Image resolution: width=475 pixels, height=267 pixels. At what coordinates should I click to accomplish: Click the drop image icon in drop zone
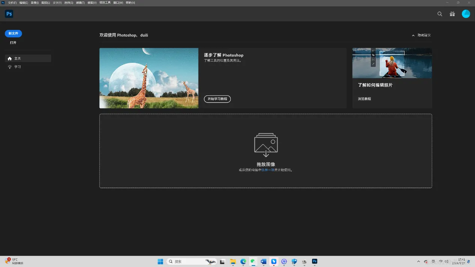(266, 145)
